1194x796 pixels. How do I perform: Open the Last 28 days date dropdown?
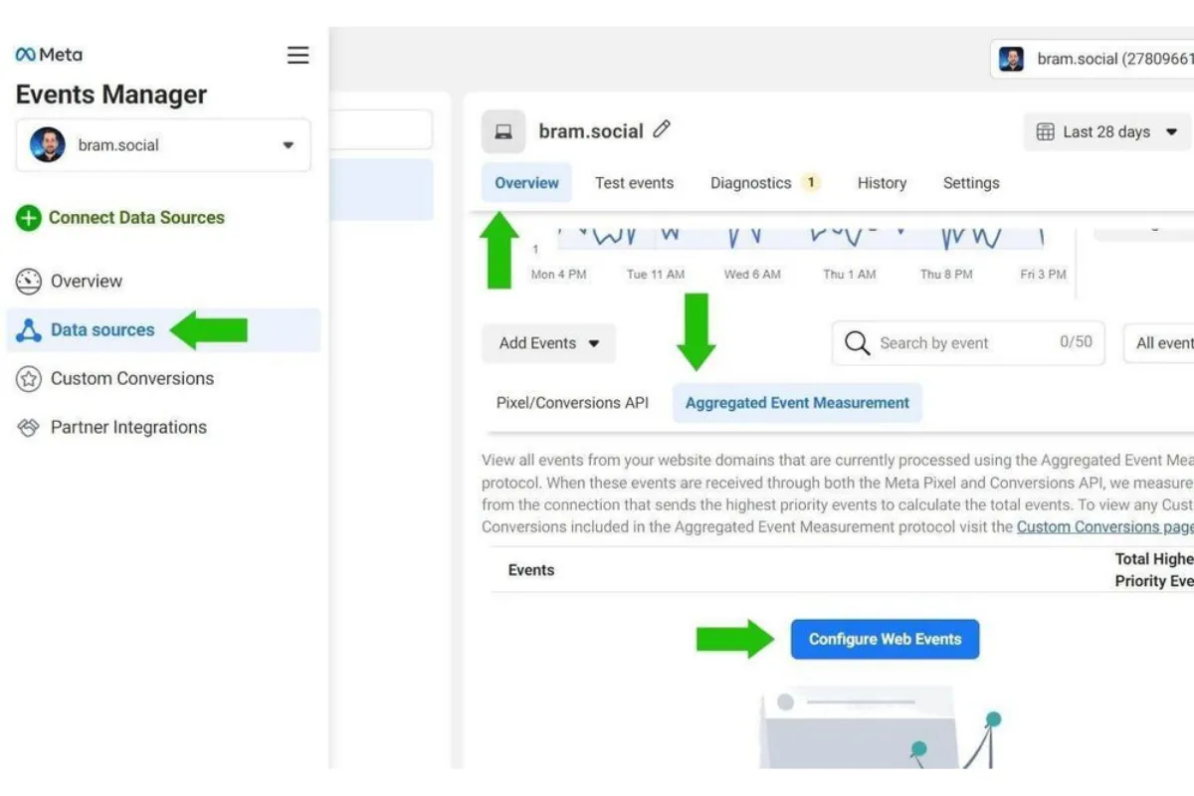[x=1108, y=132]
